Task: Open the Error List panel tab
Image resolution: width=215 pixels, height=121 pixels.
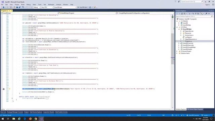Action: coord(3,112)
